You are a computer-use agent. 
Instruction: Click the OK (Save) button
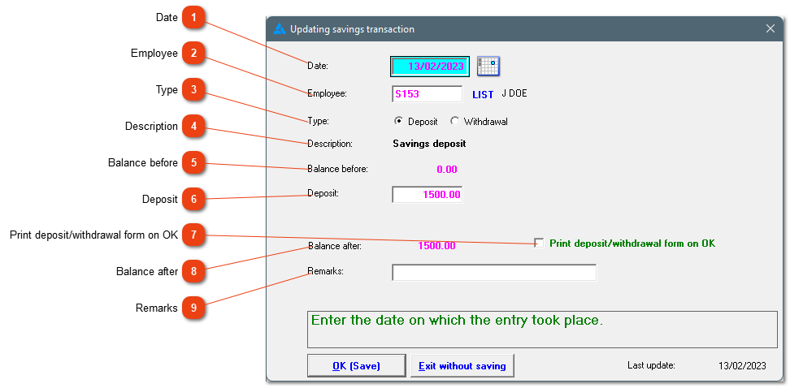[x=356, y=366]
